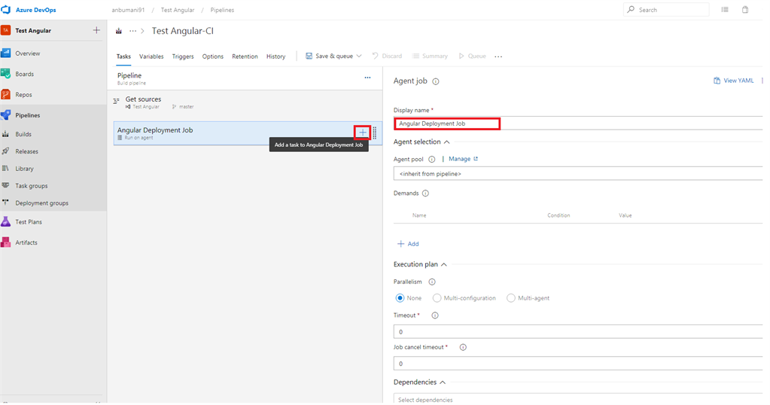
Task: Switch to the Tasks tab
Action: pos(123,56)
